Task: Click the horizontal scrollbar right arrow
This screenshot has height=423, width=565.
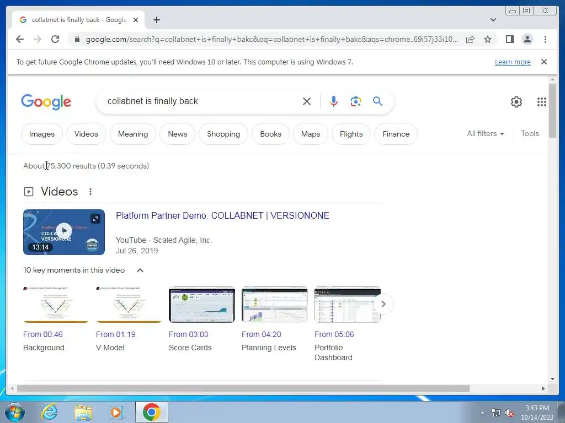Action: (x=543, y=388)
